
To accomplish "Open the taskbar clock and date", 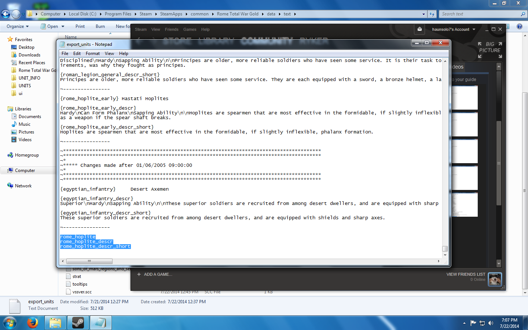I will point(509,323).
